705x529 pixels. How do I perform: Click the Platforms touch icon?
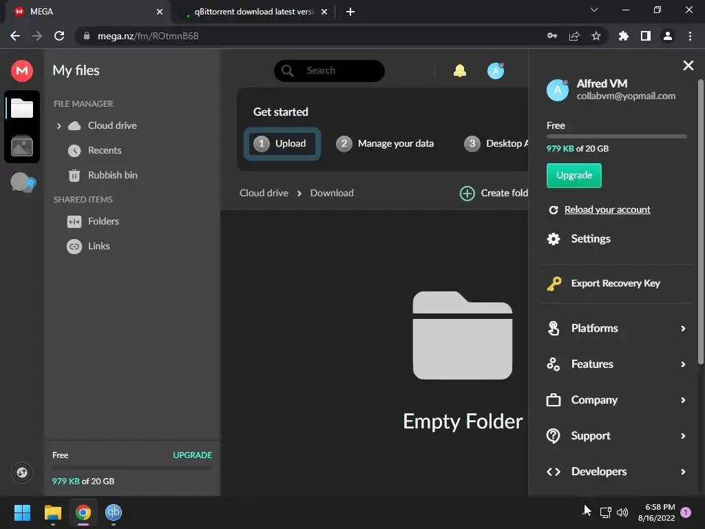(x=554, y=328)
